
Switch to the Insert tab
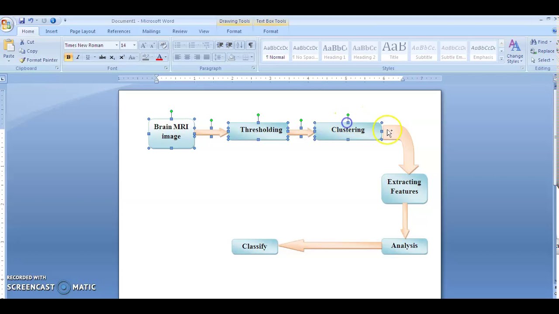coord(51,31)
